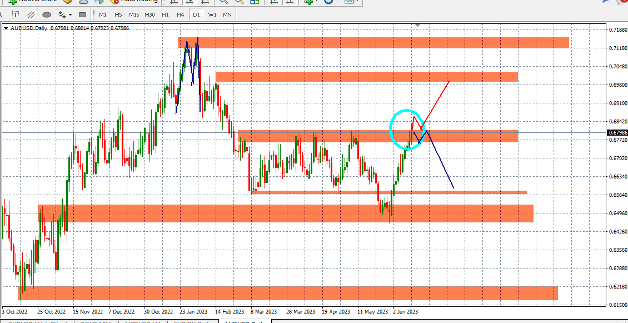Select the text label drawing tool
Viewport: 628px width, 323px height.
15,15
